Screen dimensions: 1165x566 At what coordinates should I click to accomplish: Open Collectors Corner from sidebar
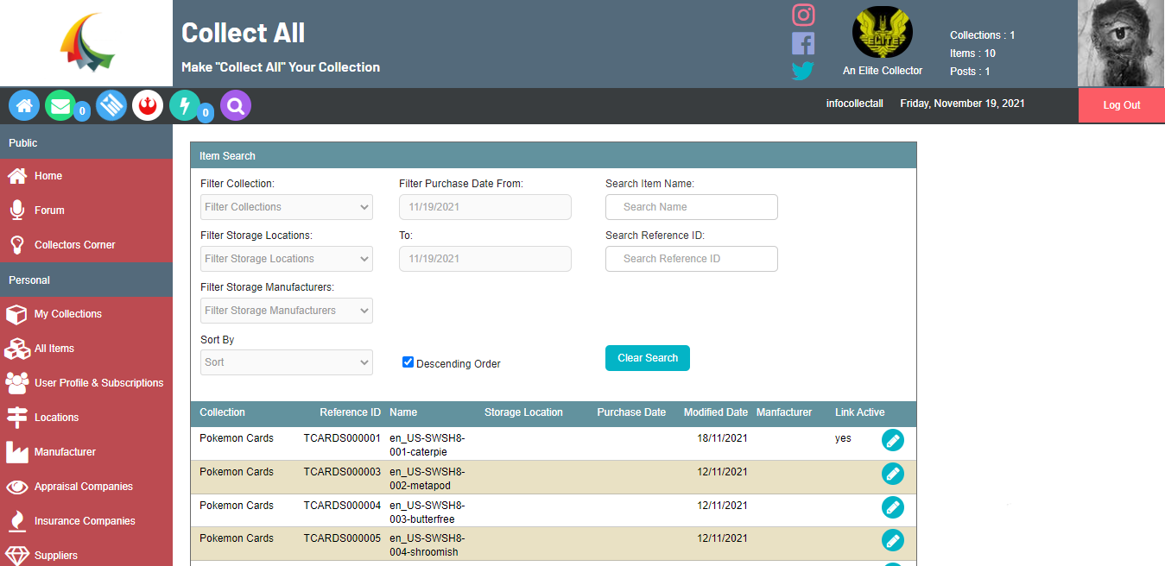74,245
